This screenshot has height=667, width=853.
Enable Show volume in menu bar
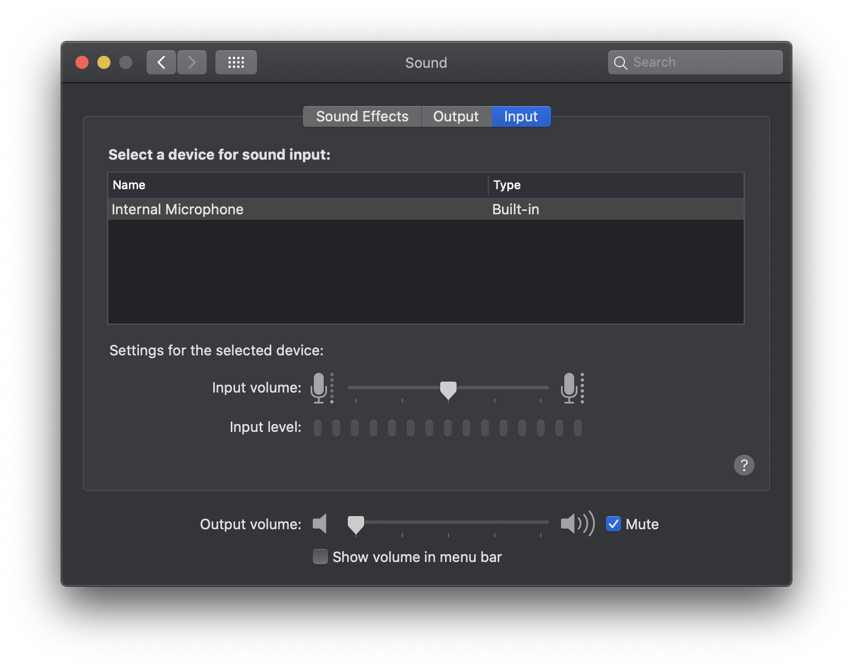320,557
